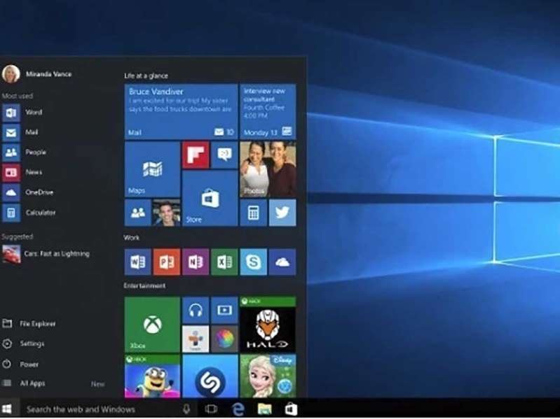560x419 pixels.
Task: Open the messaging smiley chat tile
Action: pyautogui.click(x=224, y=155)
